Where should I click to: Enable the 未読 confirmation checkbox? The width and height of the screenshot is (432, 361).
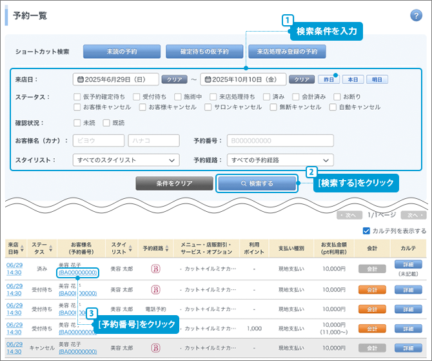(78, 123)
